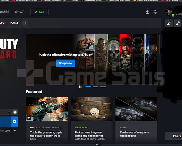Select the MWII game logo tab
This screenshot has width=182, height=146.
pos(14,23)
